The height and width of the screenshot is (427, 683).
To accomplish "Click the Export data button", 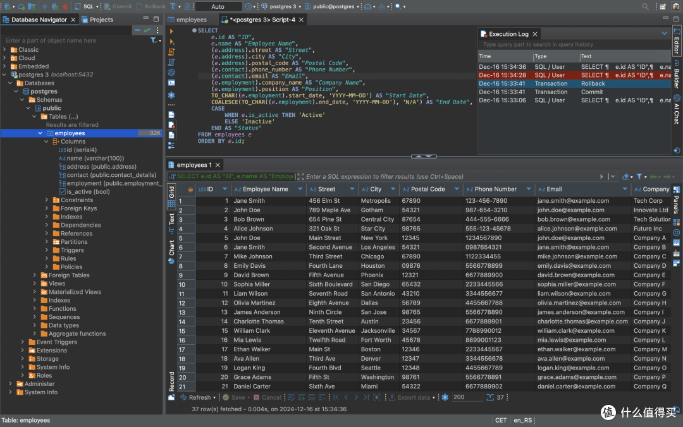I will coord(412,397).
